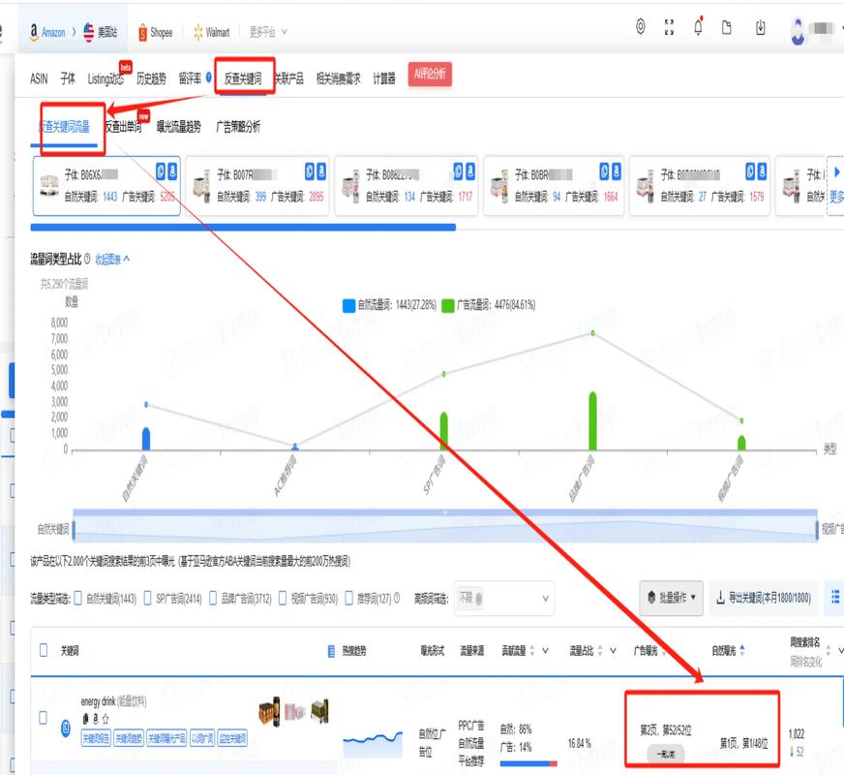844x775 pixels.
Task: Click the fullscreen expand icon
Action: pos(669,28)
